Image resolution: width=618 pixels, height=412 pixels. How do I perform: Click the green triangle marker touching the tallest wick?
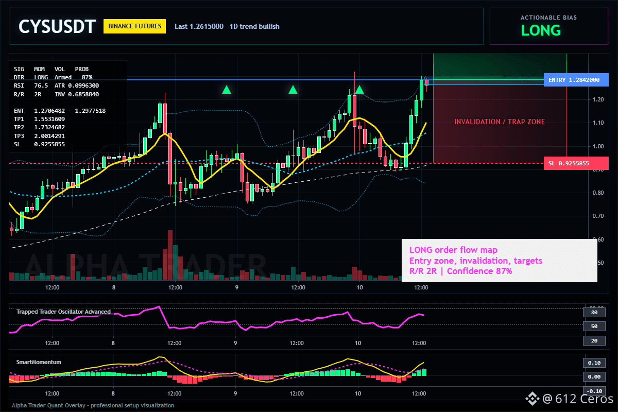(359, 90)
